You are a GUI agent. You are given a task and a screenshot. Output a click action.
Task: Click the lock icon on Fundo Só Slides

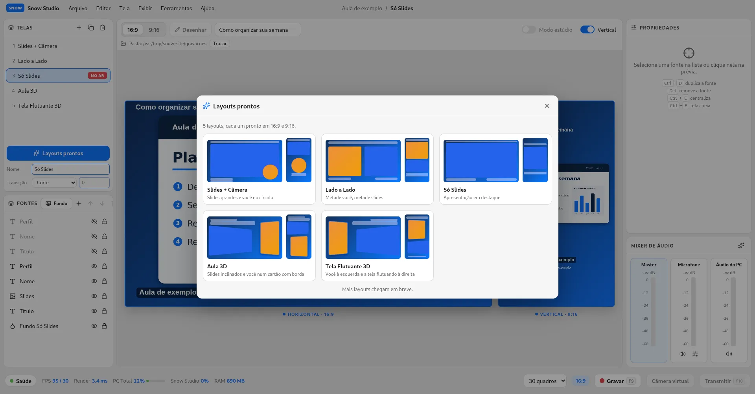coord(105,326)
